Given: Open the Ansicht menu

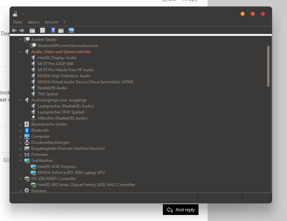Looking at the screenshot, I should click(51, 22).
